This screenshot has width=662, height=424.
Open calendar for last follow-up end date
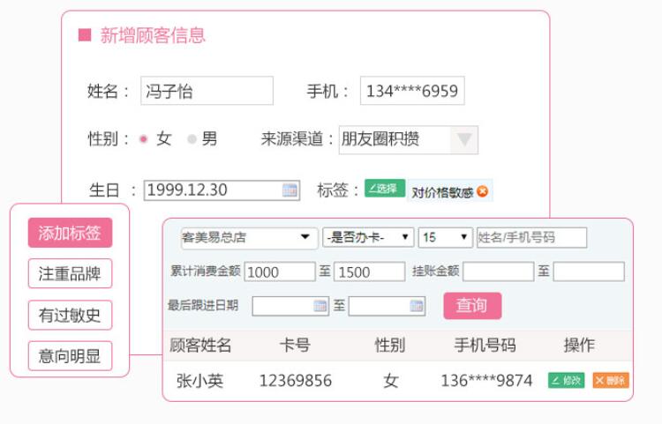tap(417, 306)
